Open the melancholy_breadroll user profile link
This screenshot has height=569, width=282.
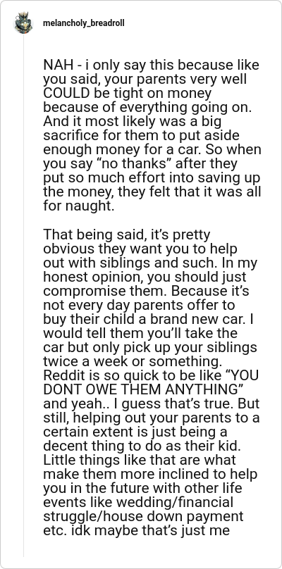(84, 23)
